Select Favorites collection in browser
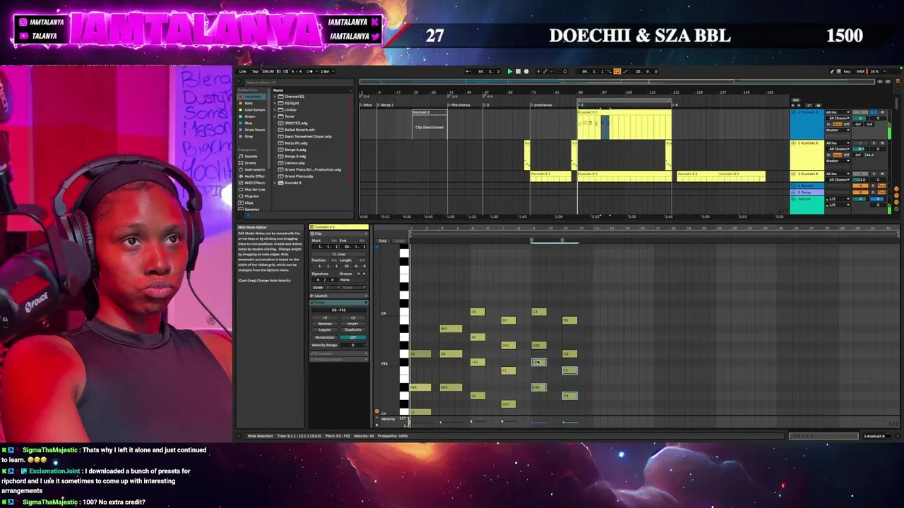Screen dimensions: 904x508 click(x=252, y=97)
